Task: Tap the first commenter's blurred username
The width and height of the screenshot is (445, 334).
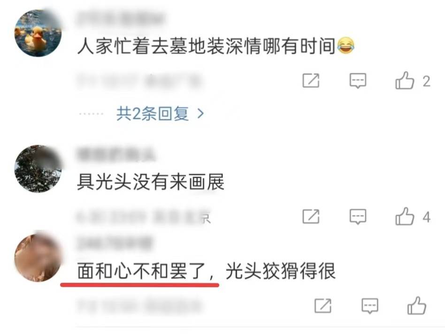Action: click(x=121, y=18)
